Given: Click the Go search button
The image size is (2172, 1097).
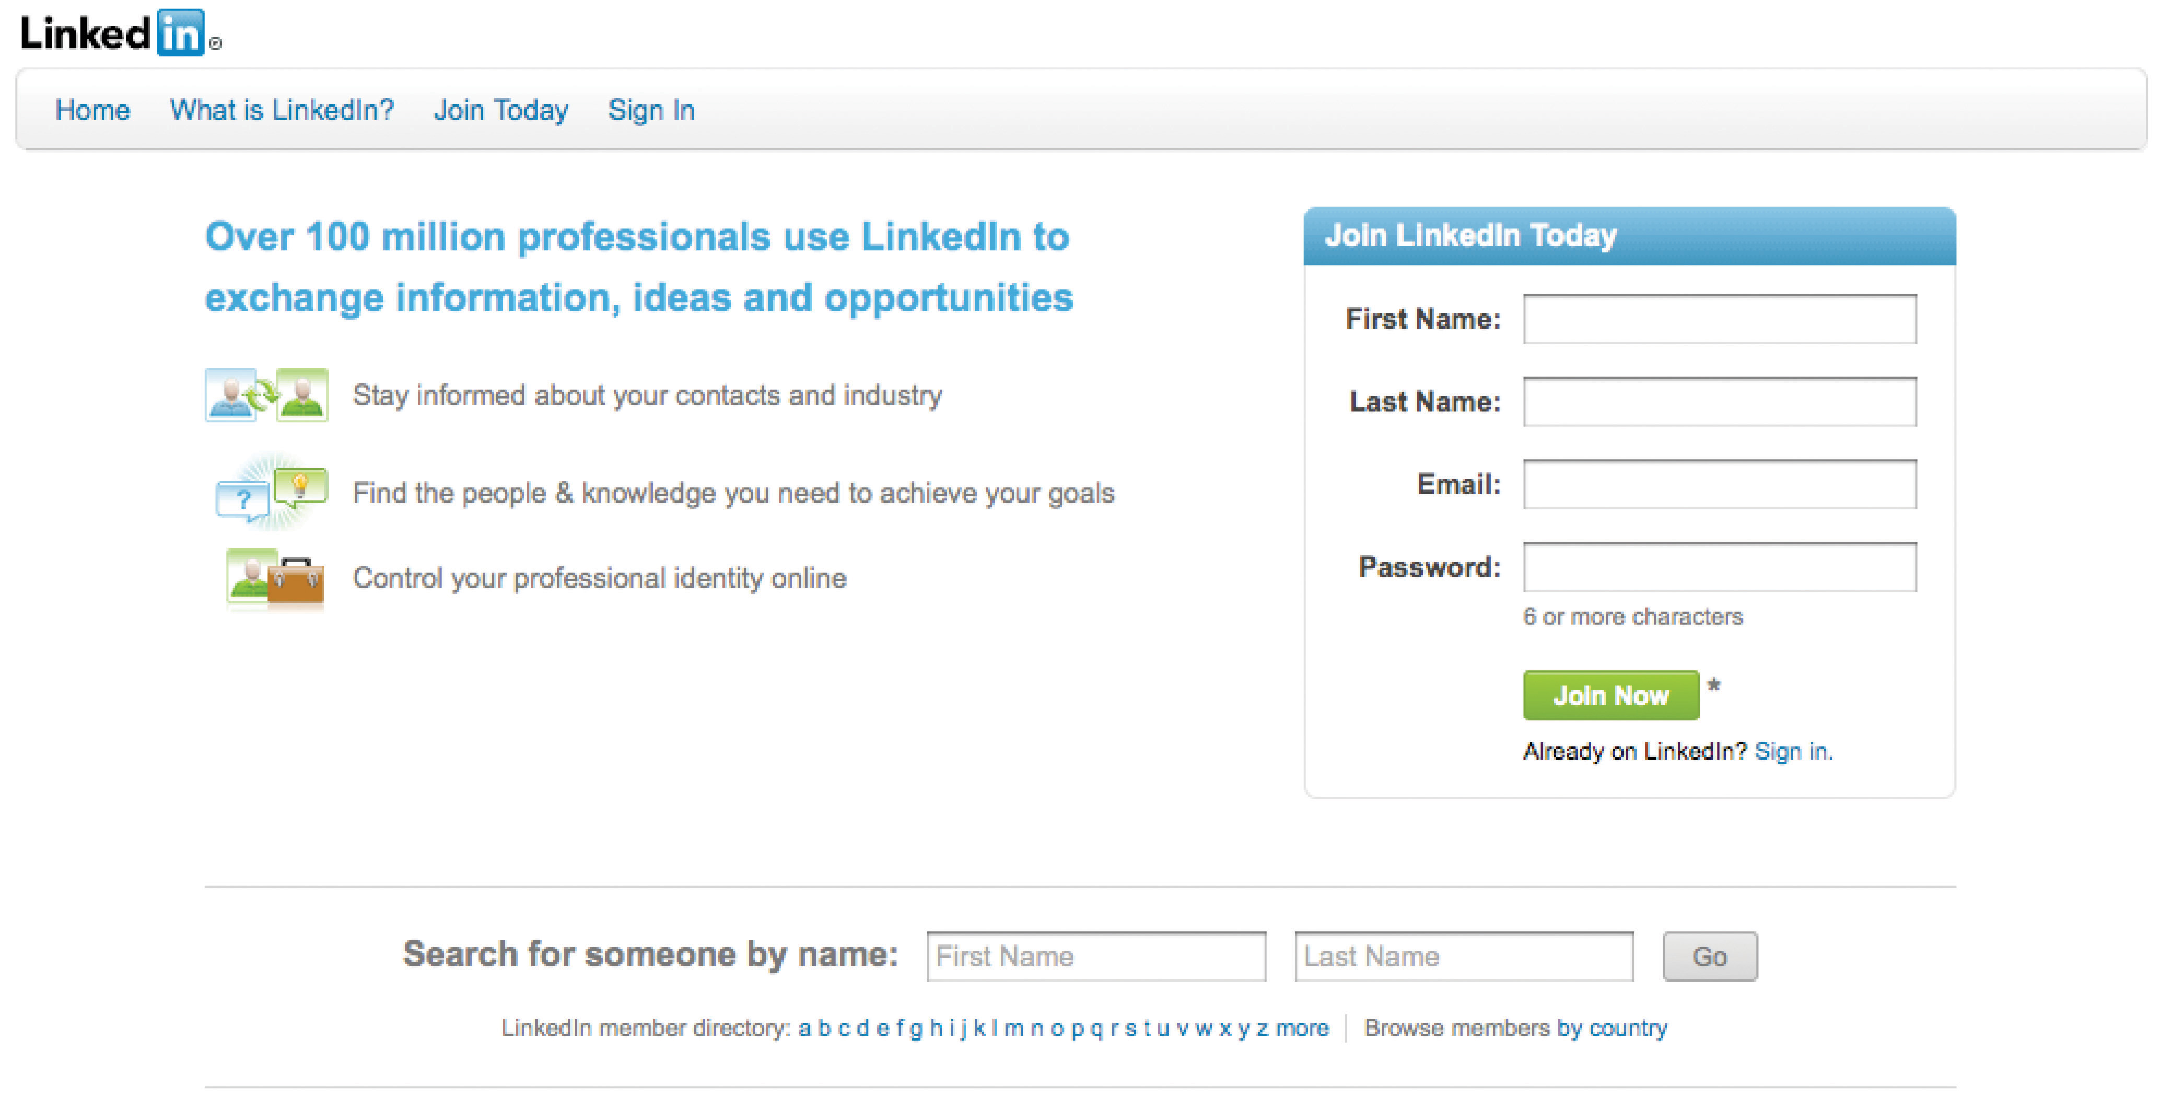Looking at the screenshot, I should 1710,956.
